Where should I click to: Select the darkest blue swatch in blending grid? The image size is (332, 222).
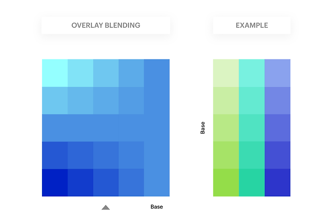(x=55, y=182)
